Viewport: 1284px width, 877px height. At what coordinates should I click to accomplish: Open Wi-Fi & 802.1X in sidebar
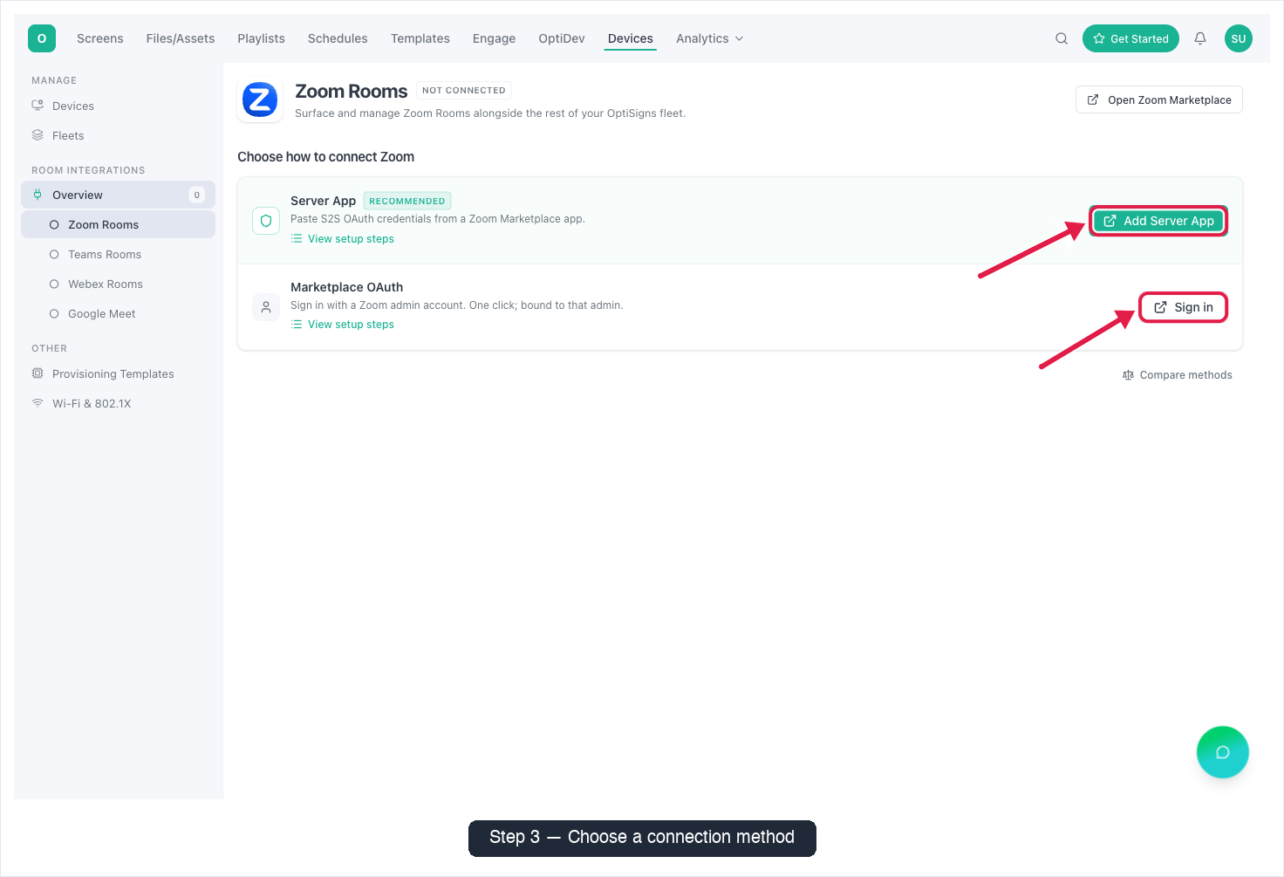click(118, 403)
